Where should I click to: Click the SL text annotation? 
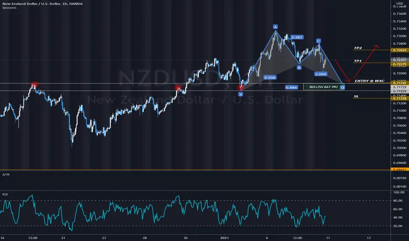point(356,96)
